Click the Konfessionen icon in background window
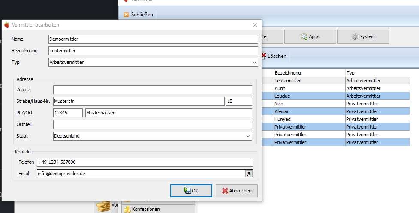This screenshot has height=213, width=419. [x=127, y=209]
